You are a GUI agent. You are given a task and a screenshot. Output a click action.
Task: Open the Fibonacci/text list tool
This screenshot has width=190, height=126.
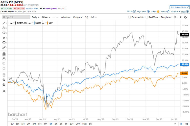point(4,28)
